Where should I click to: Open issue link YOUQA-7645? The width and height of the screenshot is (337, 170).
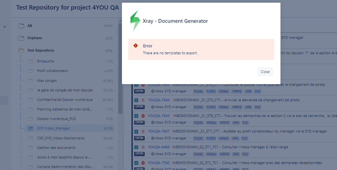pos(159,116)
